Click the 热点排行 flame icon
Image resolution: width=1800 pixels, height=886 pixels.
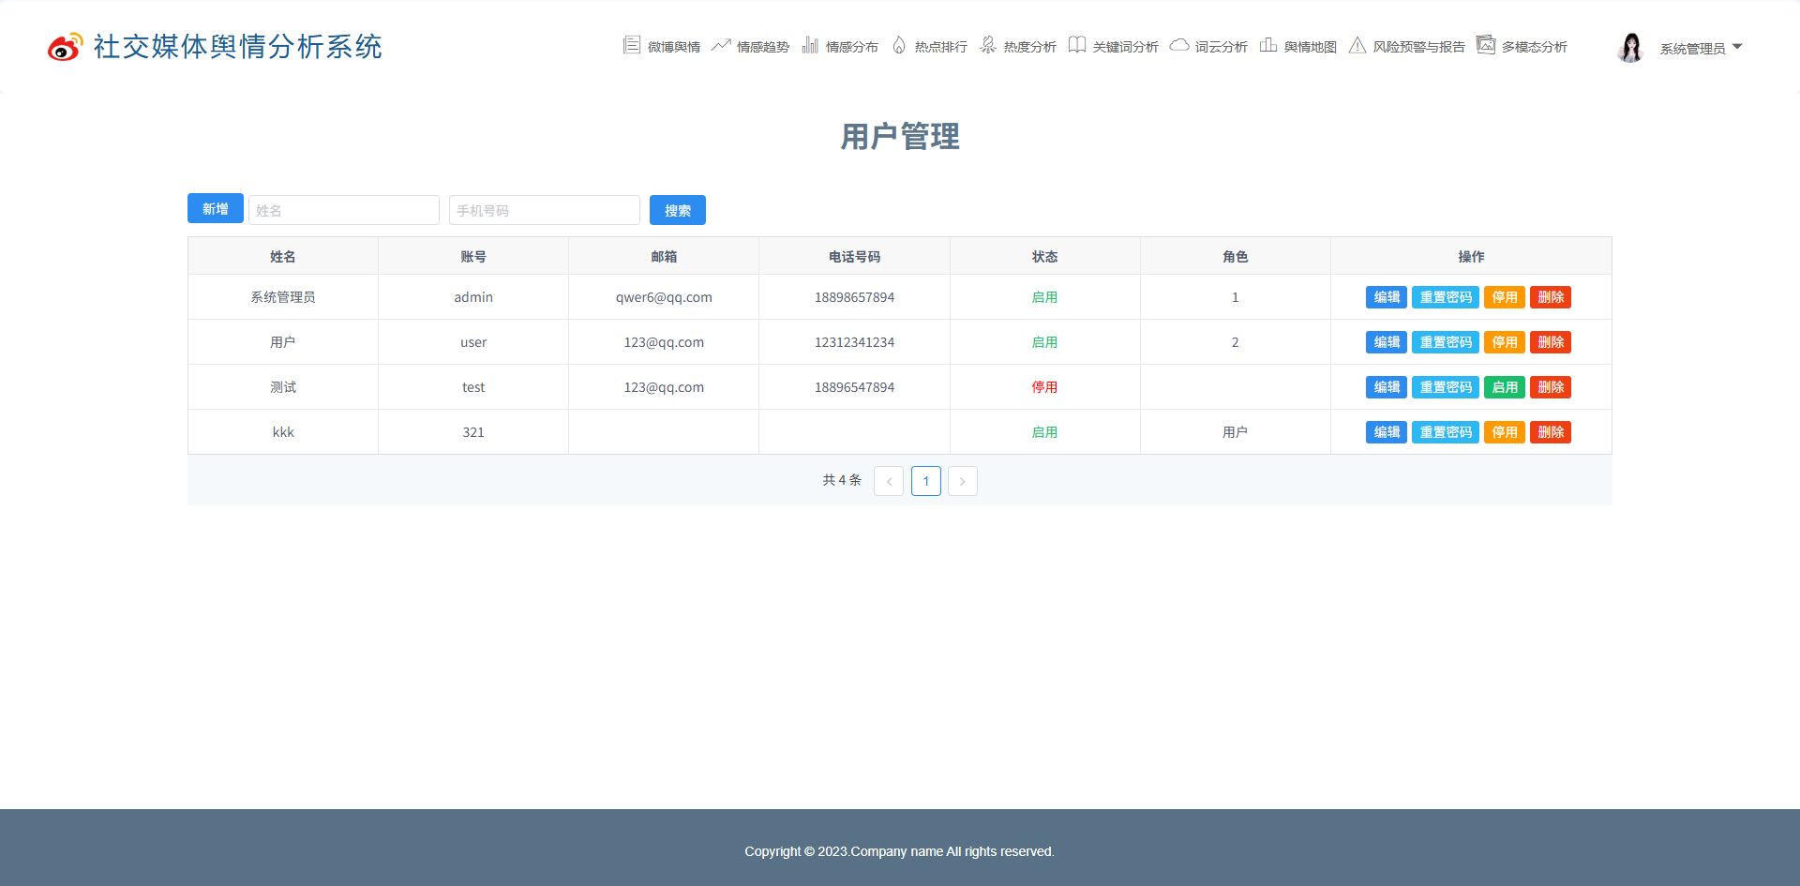tap(899, 45)
